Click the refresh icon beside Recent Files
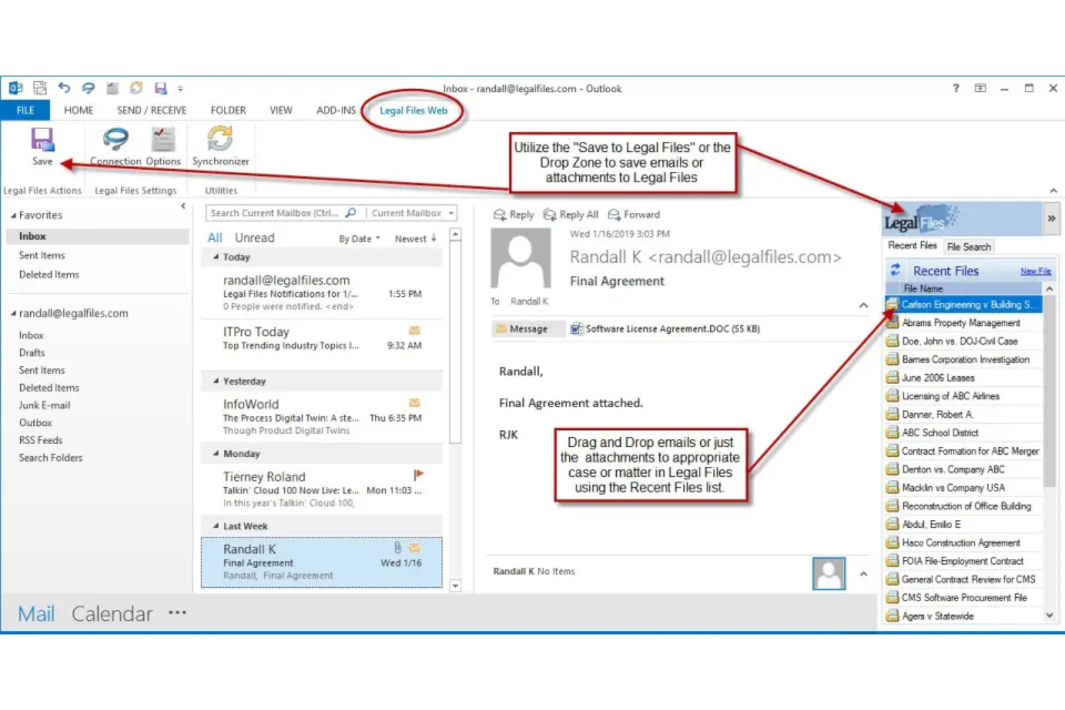 (x=895, y=270)
